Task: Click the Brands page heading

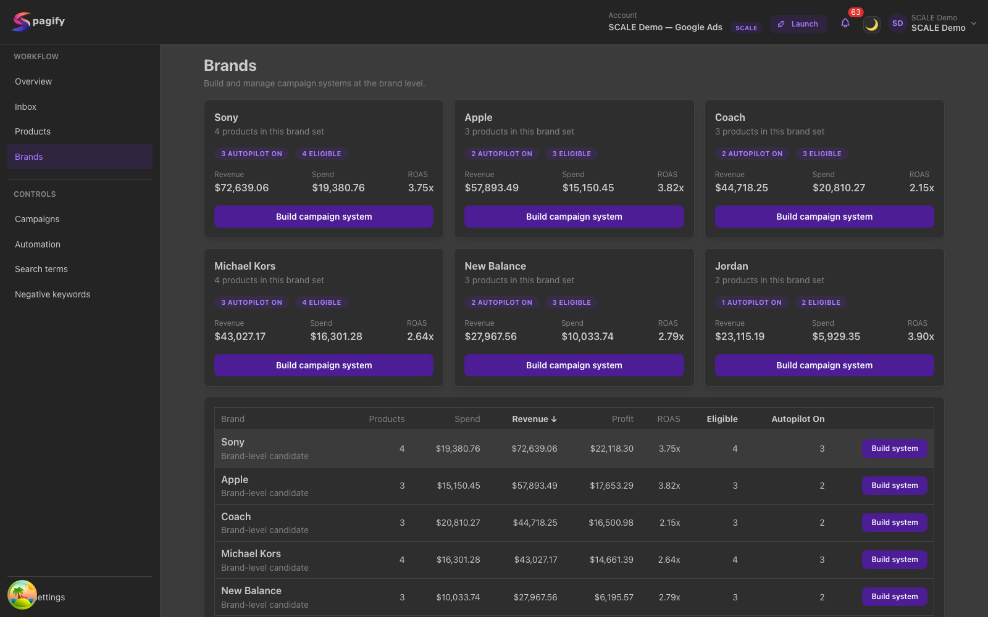Action: (230, 65)
